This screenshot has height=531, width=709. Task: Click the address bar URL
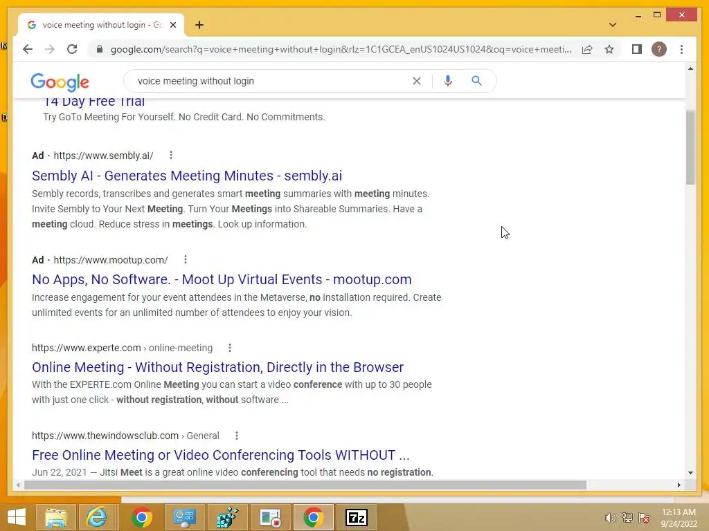pos(340,49)
